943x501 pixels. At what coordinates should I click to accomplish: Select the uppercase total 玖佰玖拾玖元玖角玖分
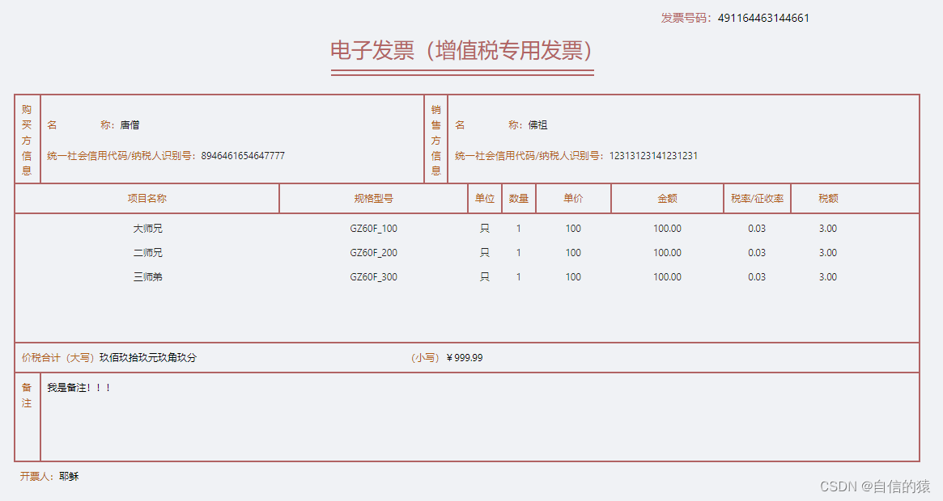point(148,357)
